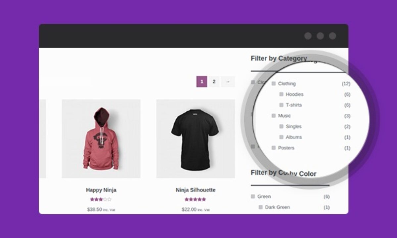397x238 pixels.
Task: Enable the T-shirts filter checkbox
Action: click(281, 105)
